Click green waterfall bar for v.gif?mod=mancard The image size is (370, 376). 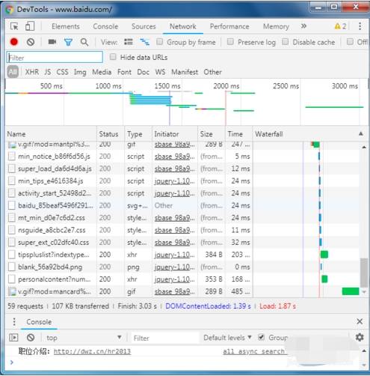point(351,291)
